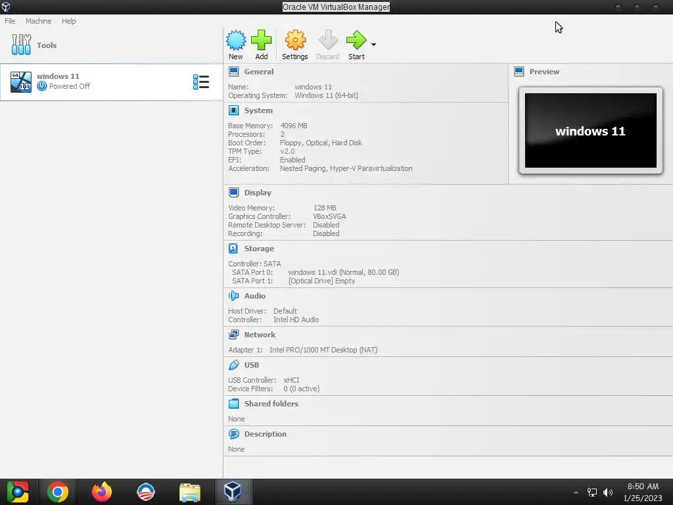Open the Start button dropdown arrow
Viewport: 673px width, 505px height.
[373, 45]
